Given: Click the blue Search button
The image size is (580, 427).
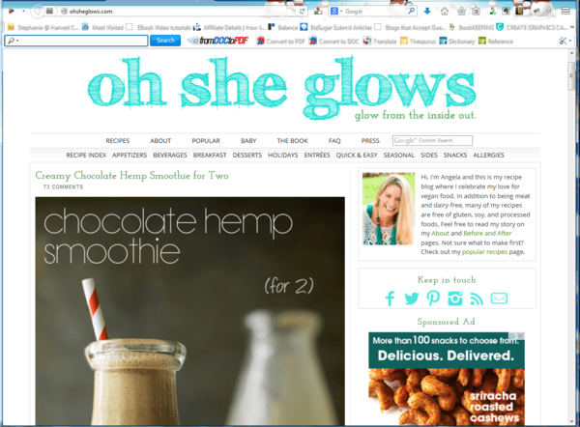Looking at the screenshot, I should pos(165,41).
